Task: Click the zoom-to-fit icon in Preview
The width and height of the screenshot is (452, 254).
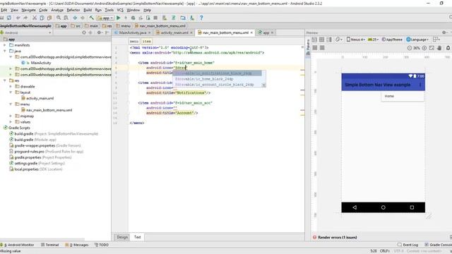Action: pos(432,48)
